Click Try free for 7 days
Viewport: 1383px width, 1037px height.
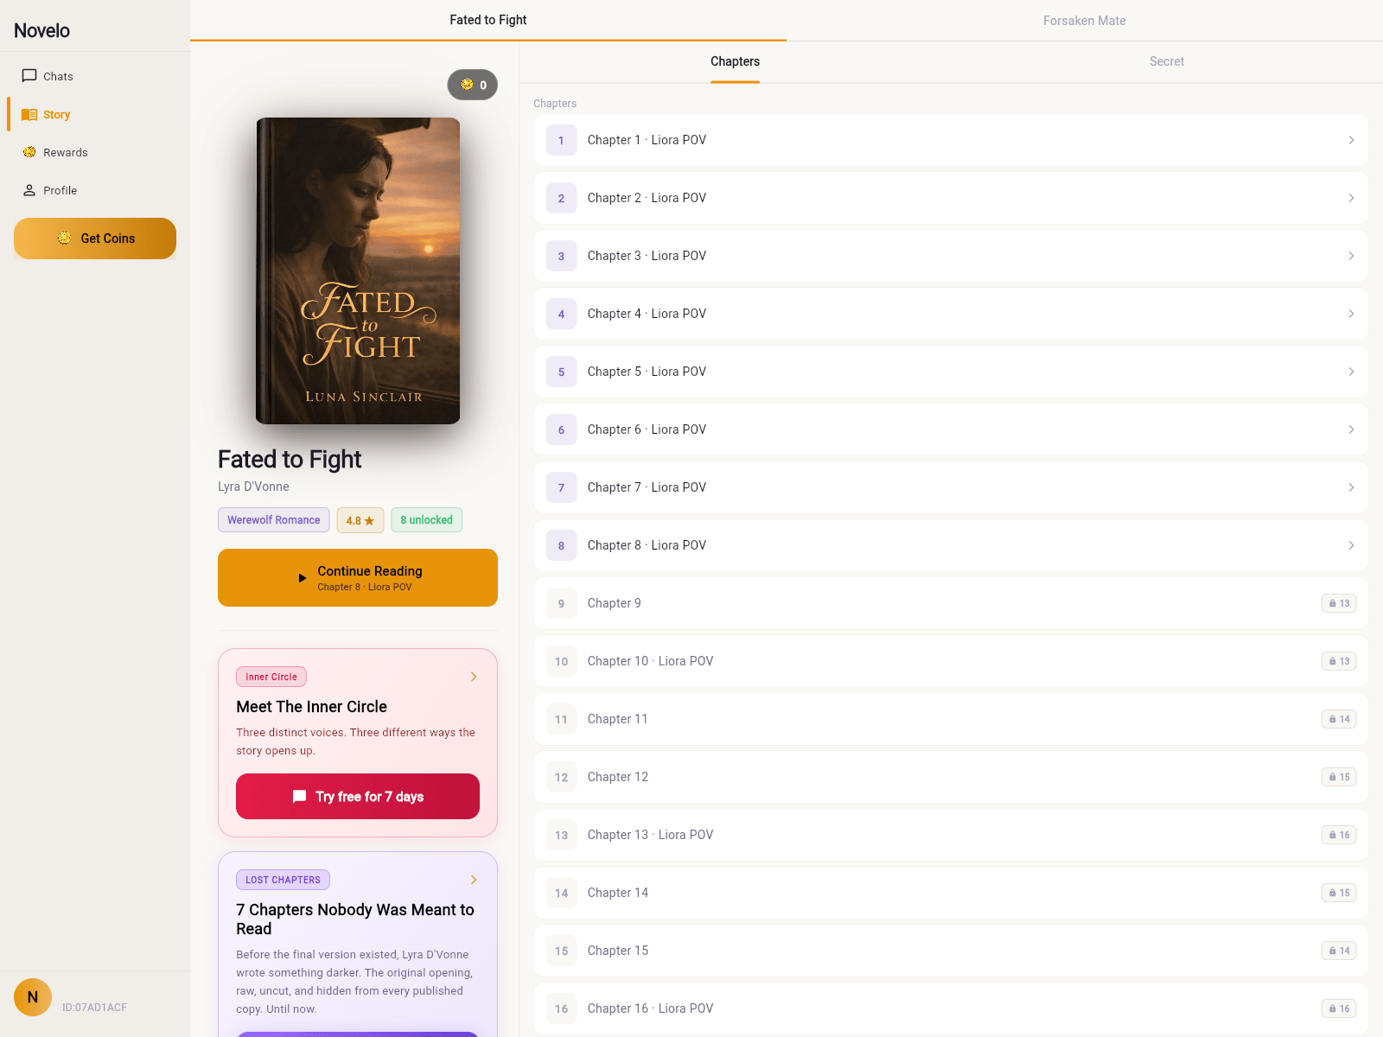point(358,796)
